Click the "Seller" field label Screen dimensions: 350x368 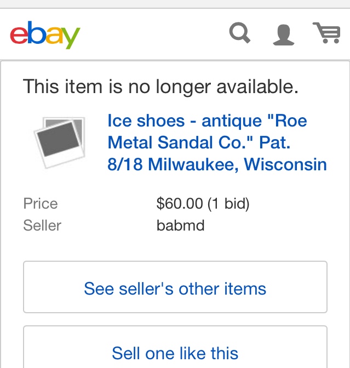pos(42,225)
